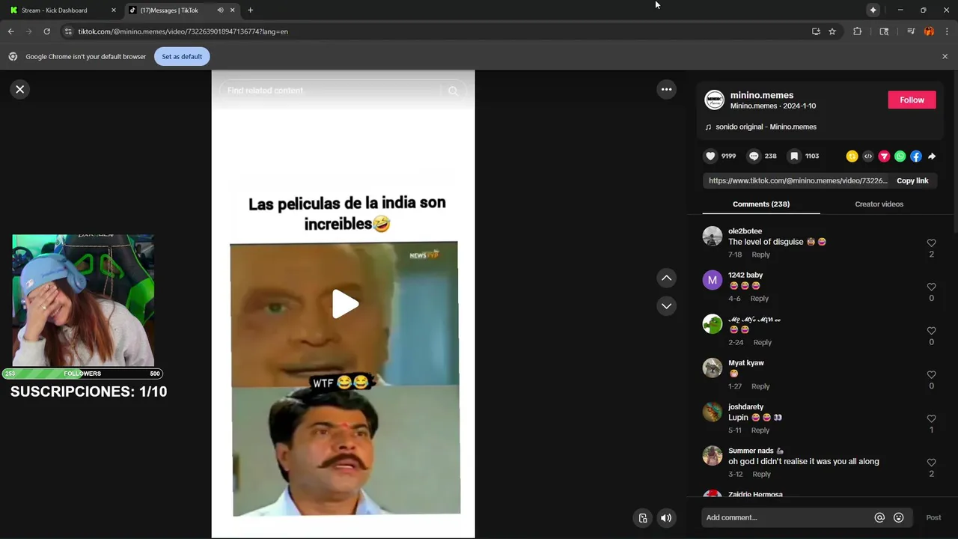
Task: Open the comment bubble icon
Action: coord(754,156)
